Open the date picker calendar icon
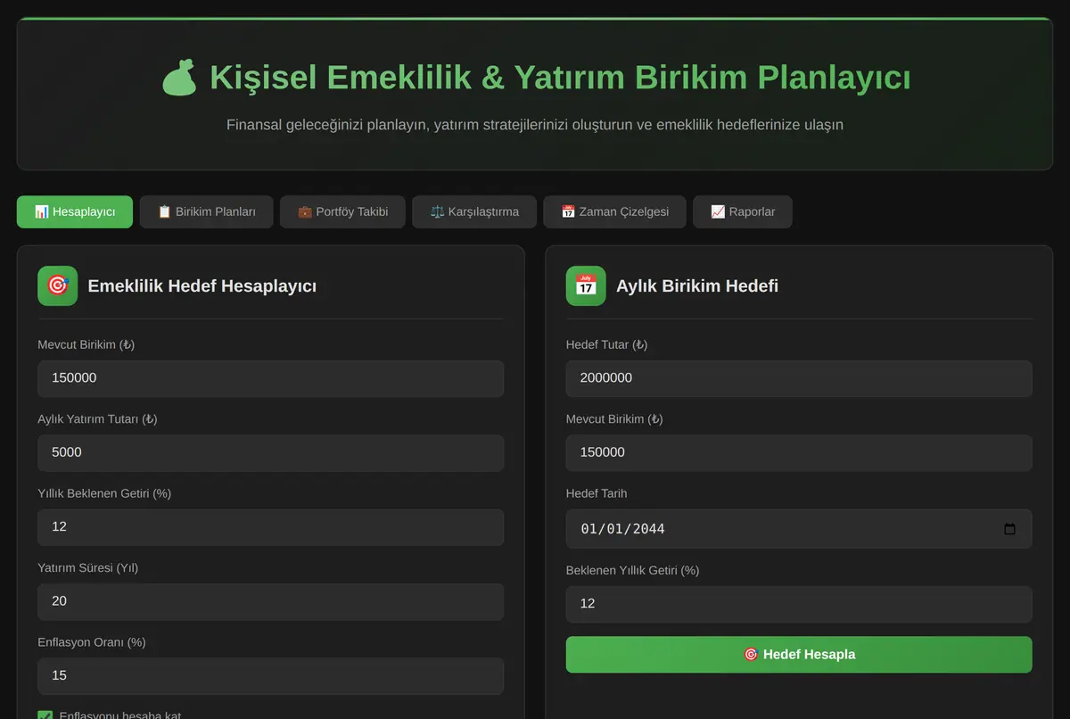Screen dimensions: 1070x719 (x=1009, y=529)
